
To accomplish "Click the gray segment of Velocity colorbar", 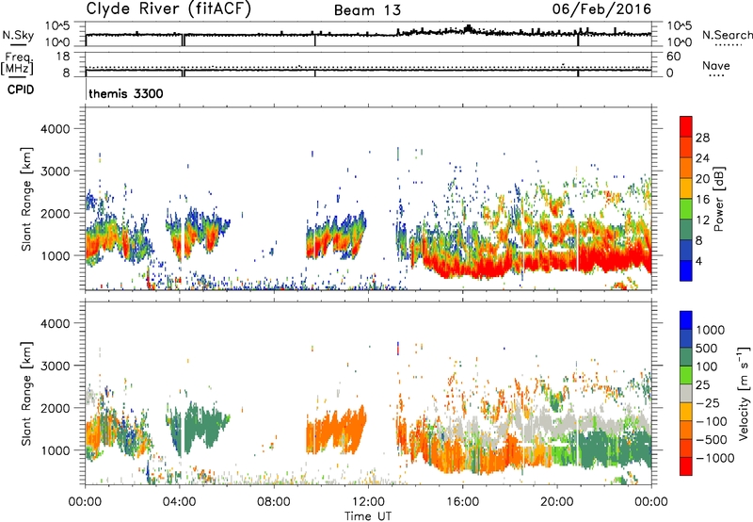I will pyautogui.click(x=686, y=393).
